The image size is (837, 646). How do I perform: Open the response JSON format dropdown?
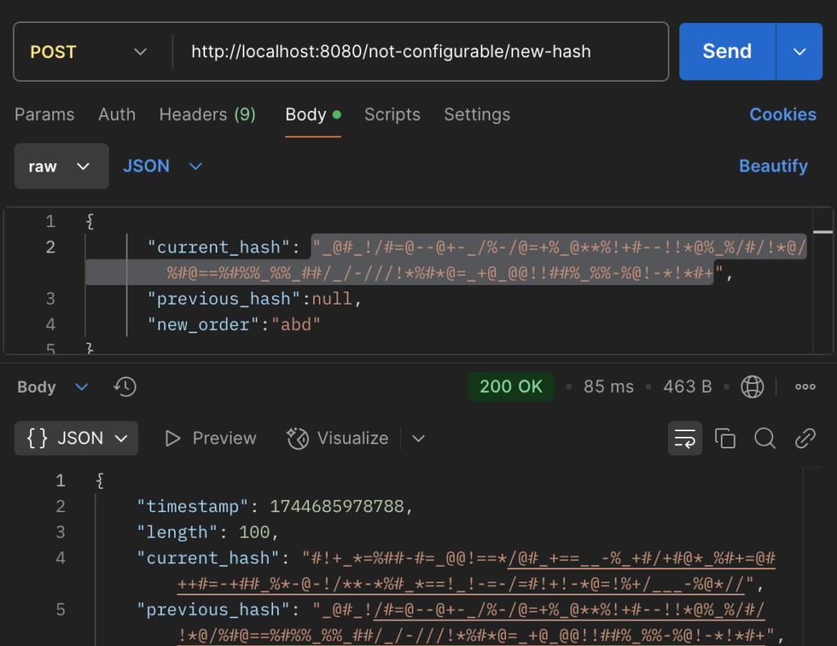pyautogui.click(x=77, y=439)
